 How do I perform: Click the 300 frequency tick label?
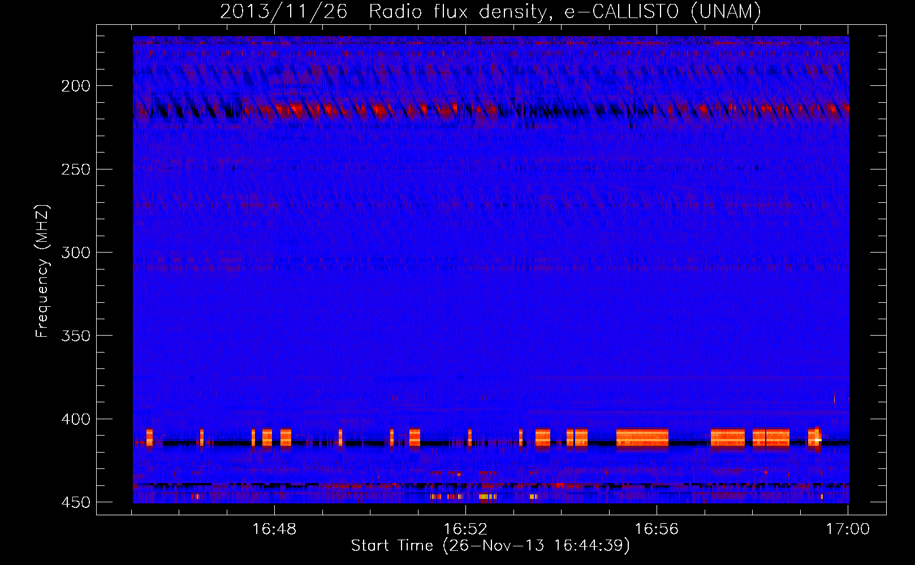pyautogui.click(x=75, y=253)
